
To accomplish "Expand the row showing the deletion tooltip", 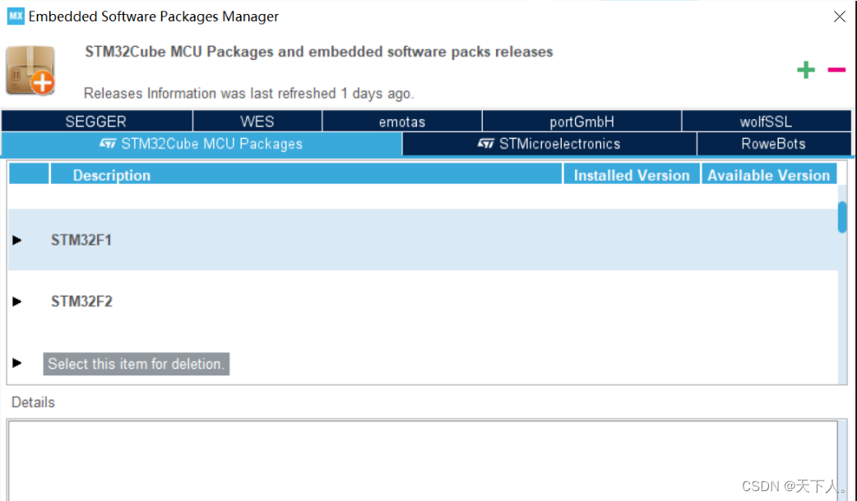I will pyautogui.click(x=17, y=363).
